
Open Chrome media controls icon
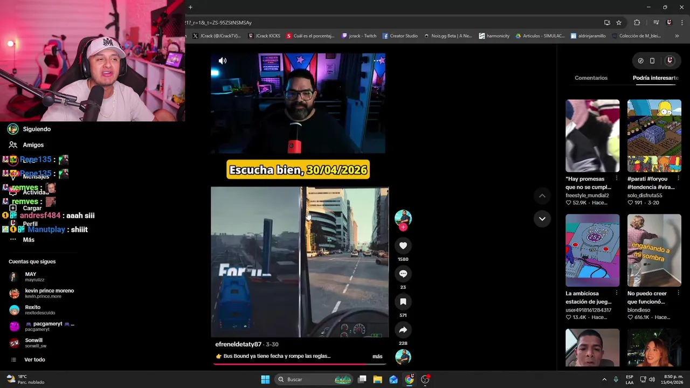(x=656, y=23)
